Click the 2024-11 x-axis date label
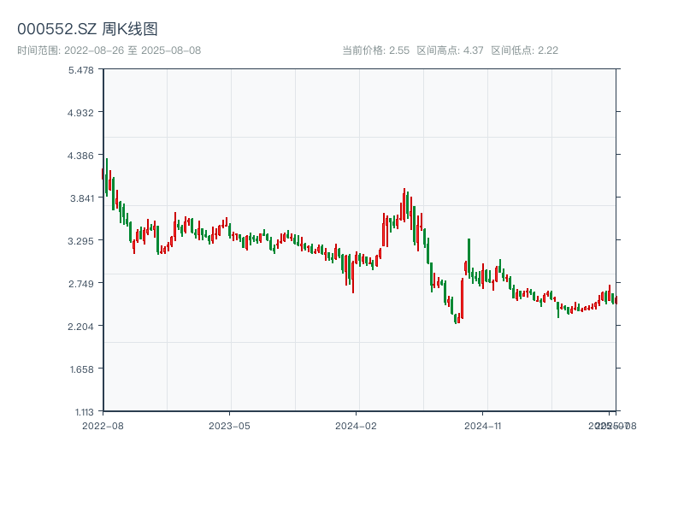Image resolution: width=684 pixels, height=513 pixels. (x=483, y=425)
